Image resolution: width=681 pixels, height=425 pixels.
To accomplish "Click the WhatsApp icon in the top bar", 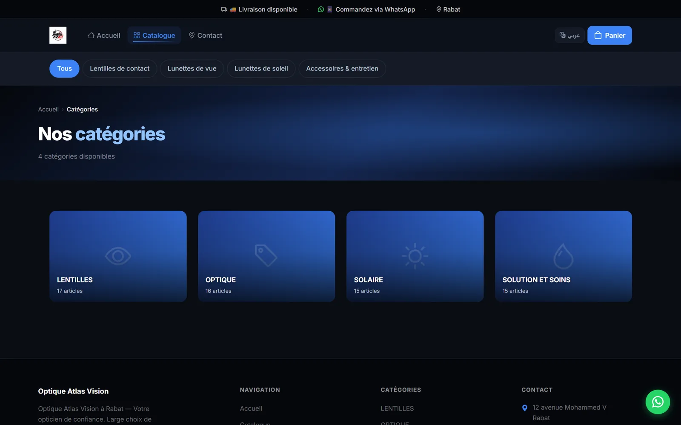I will click(x=321, y=9).
